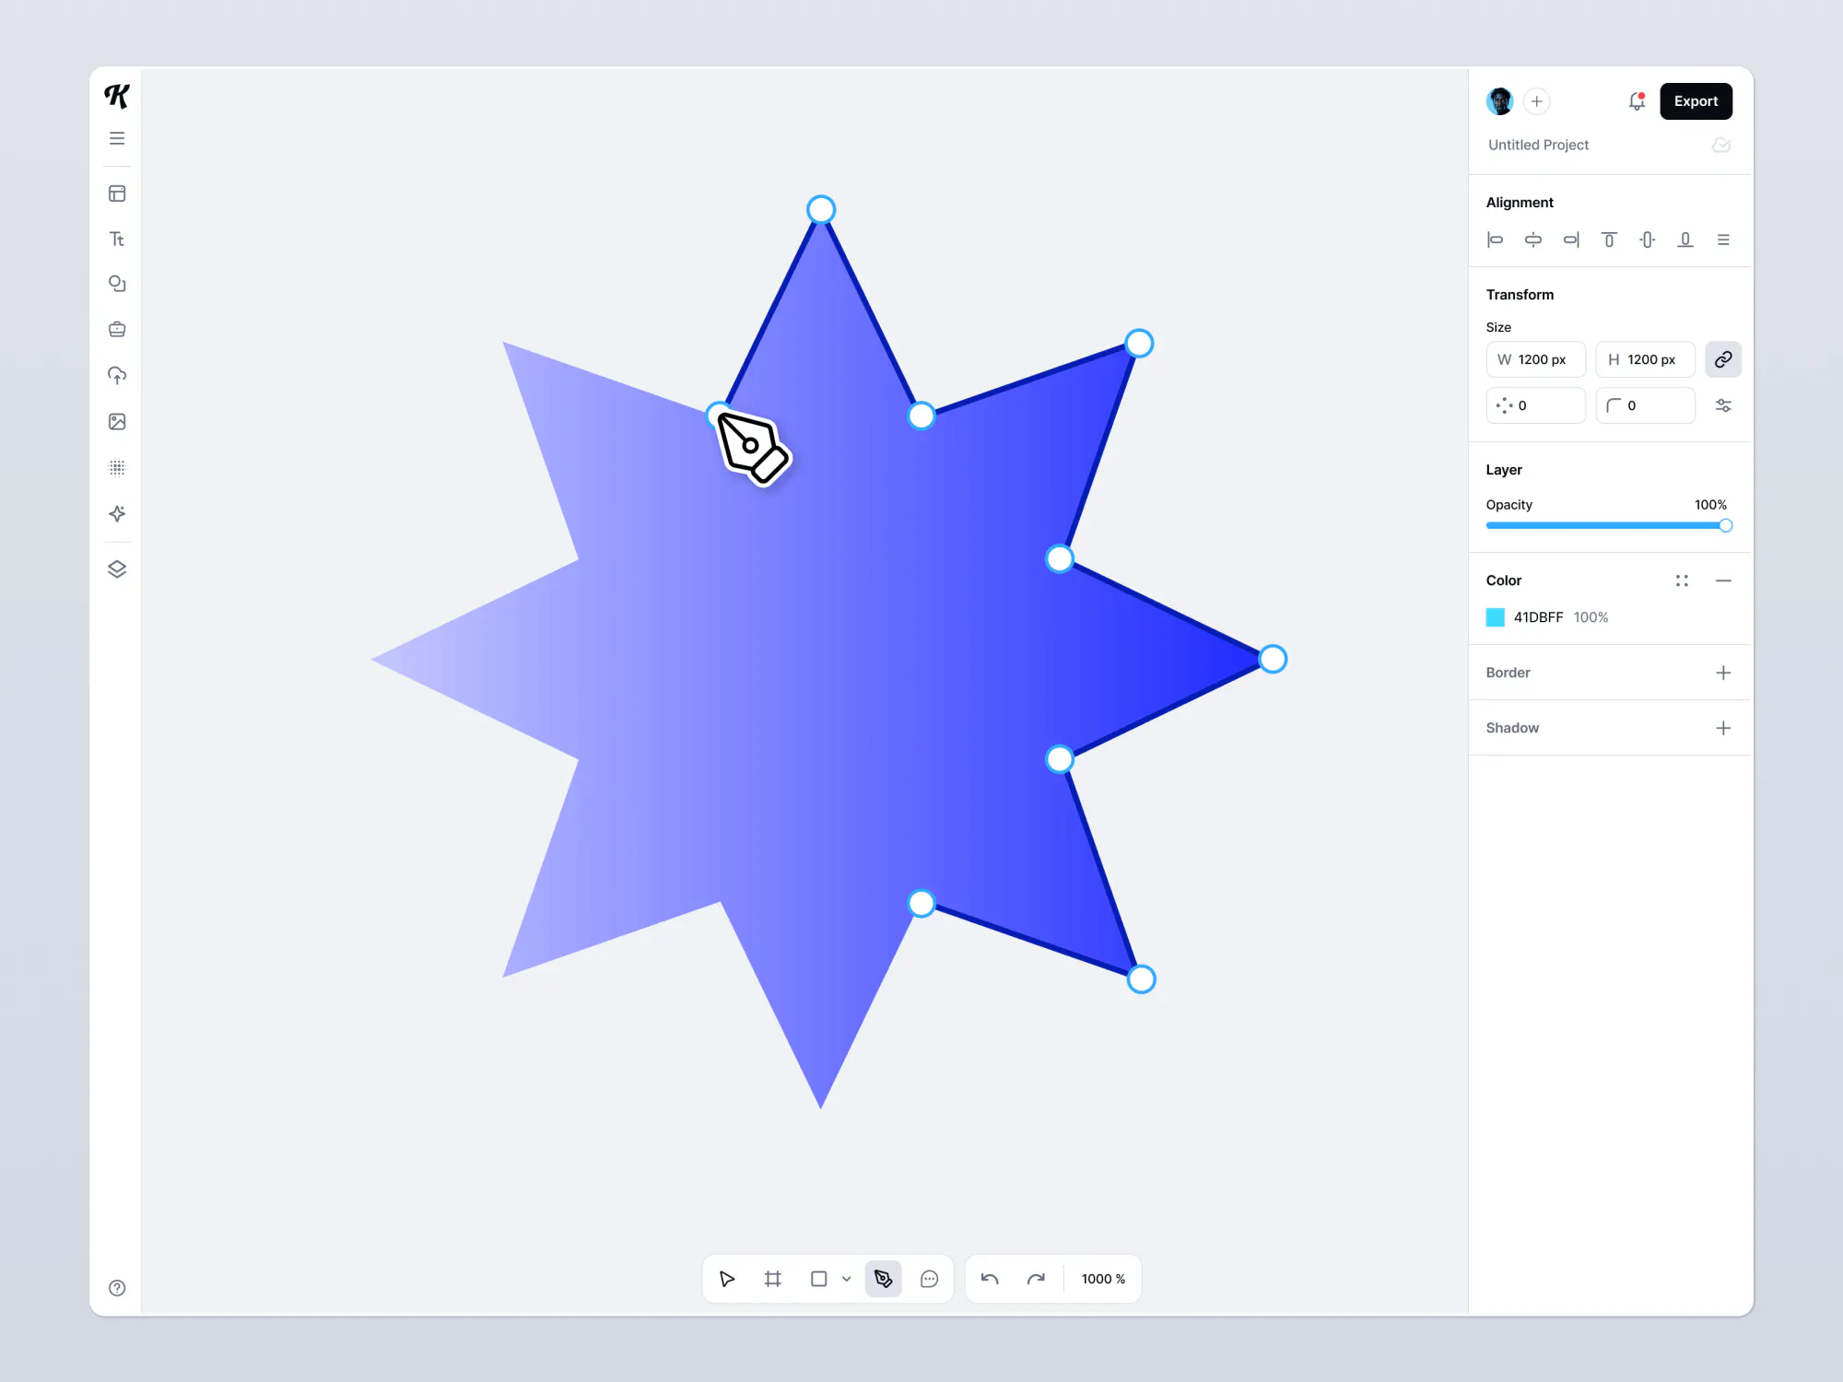Click the notifications bell
The image size is (1843, 1382).
(1637, 101)
